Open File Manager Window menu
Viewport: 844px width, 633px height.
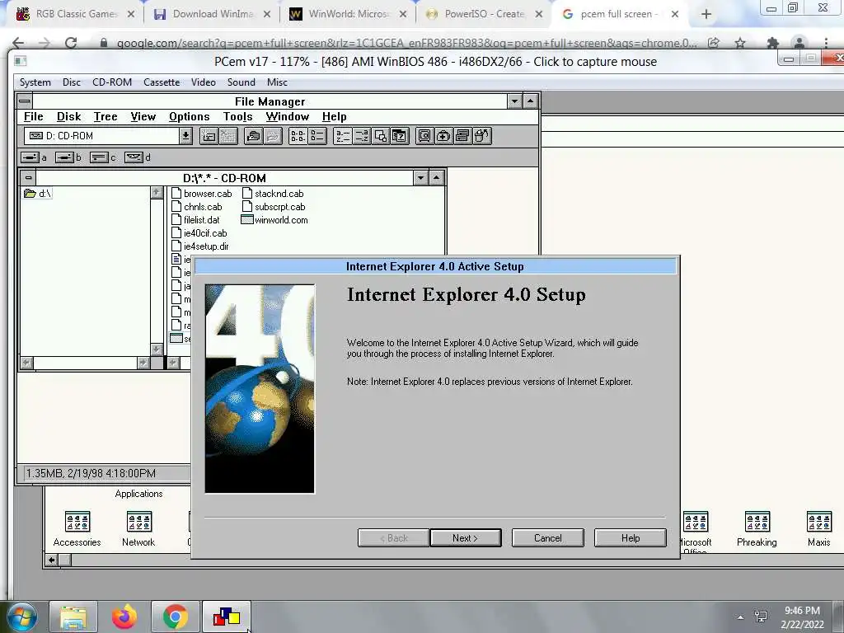pos(288,117)
